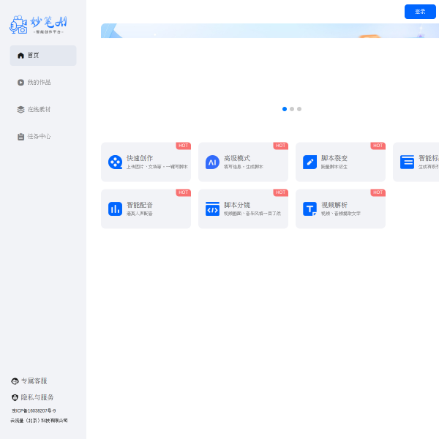Click the 视频、音频提取文字 subtitle text

pyautogui.click(x=341, y=214)
